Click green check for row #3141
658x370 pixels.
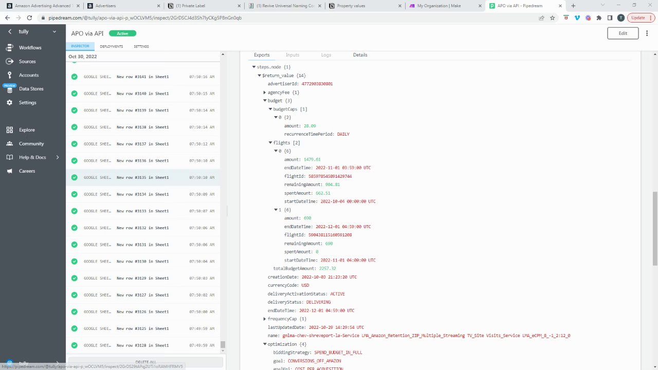pyautogui.click(x=75, y=77)
